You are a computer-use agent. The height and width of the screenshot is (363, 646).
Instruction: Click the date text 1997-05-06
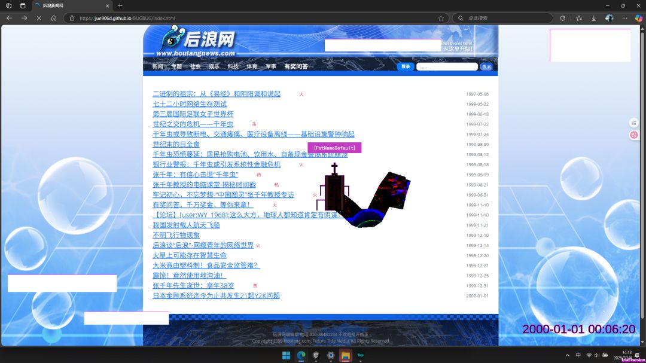point(477,94)
